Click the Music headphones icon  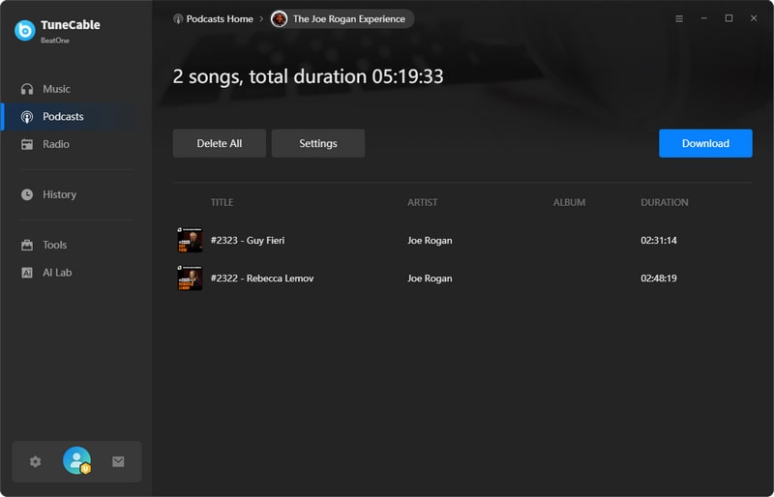[27, 89]
